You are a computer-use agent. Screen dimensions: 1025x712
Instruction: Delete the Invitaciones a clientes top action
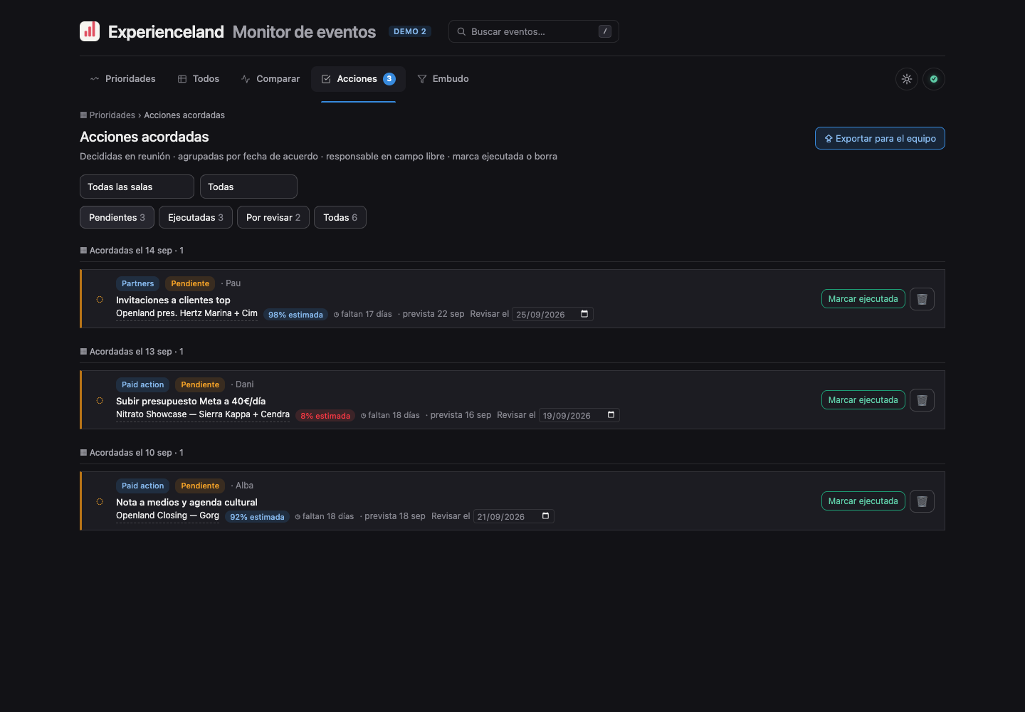[922, 299]
